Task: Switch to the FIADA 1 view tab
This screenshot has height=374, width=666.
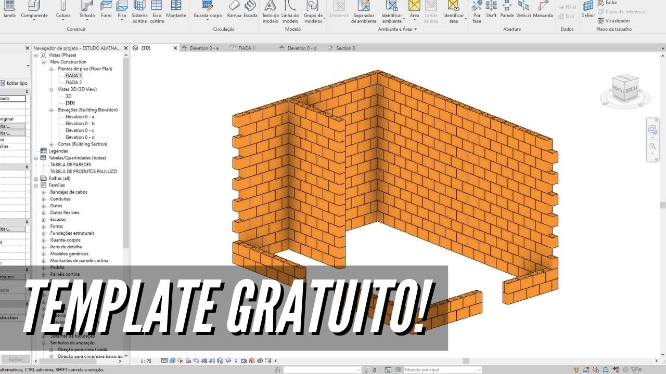Action: tap(247, 48)
